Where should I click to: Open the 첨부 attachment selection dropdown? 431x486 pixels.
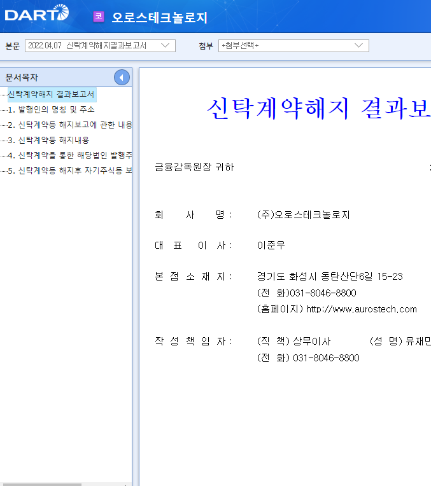[293, 46]
